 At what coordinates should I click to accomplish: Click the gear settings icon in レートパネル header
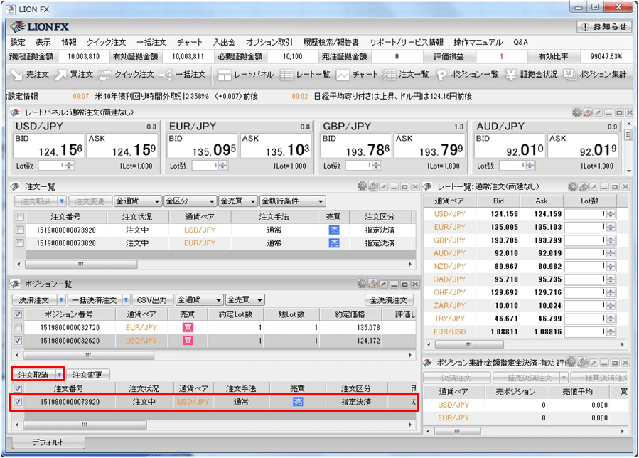(576, 112)
